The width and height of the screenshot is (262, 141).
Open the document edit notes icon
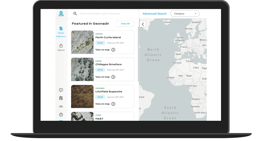click(61, 98)
